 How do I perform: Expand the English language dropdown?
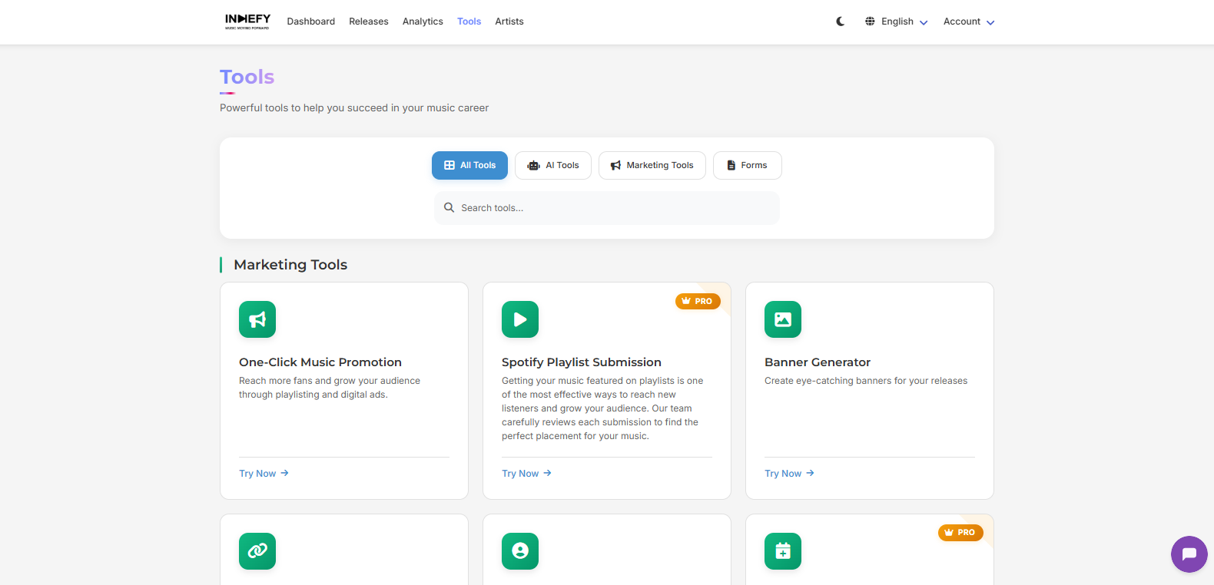[897, 21]
